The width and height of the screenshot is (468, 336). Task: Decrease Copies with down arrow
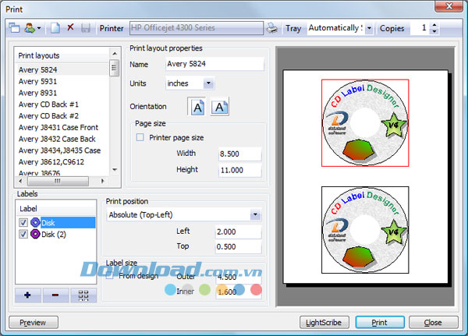434,31
